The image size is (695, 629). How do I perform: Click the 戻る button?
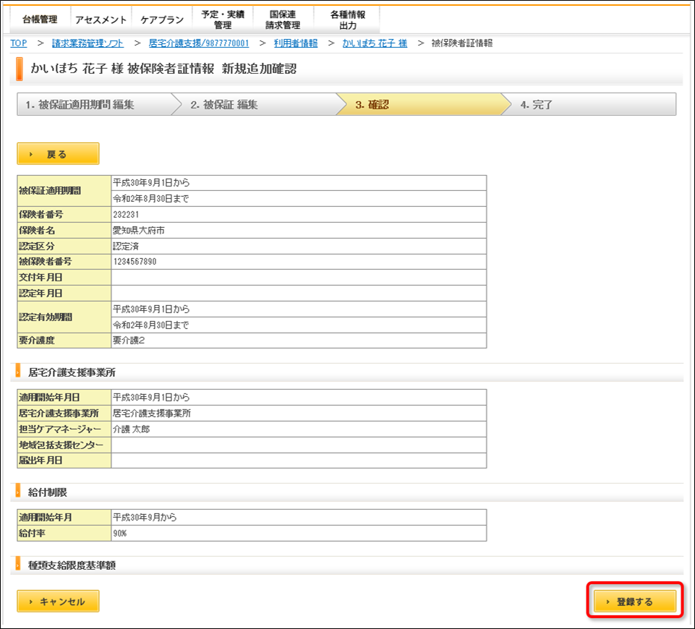coord(58,154)
